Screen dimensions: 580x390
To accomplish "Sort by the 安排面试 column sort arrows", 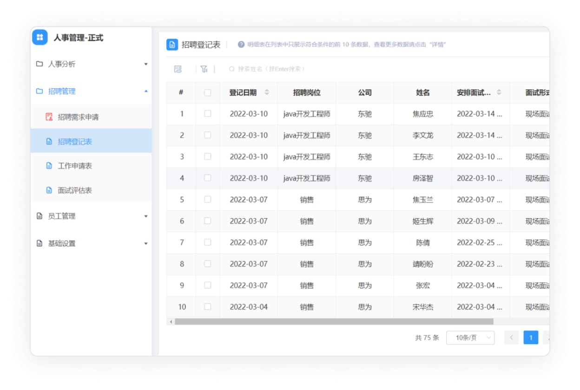I will [x=499, y=92].
